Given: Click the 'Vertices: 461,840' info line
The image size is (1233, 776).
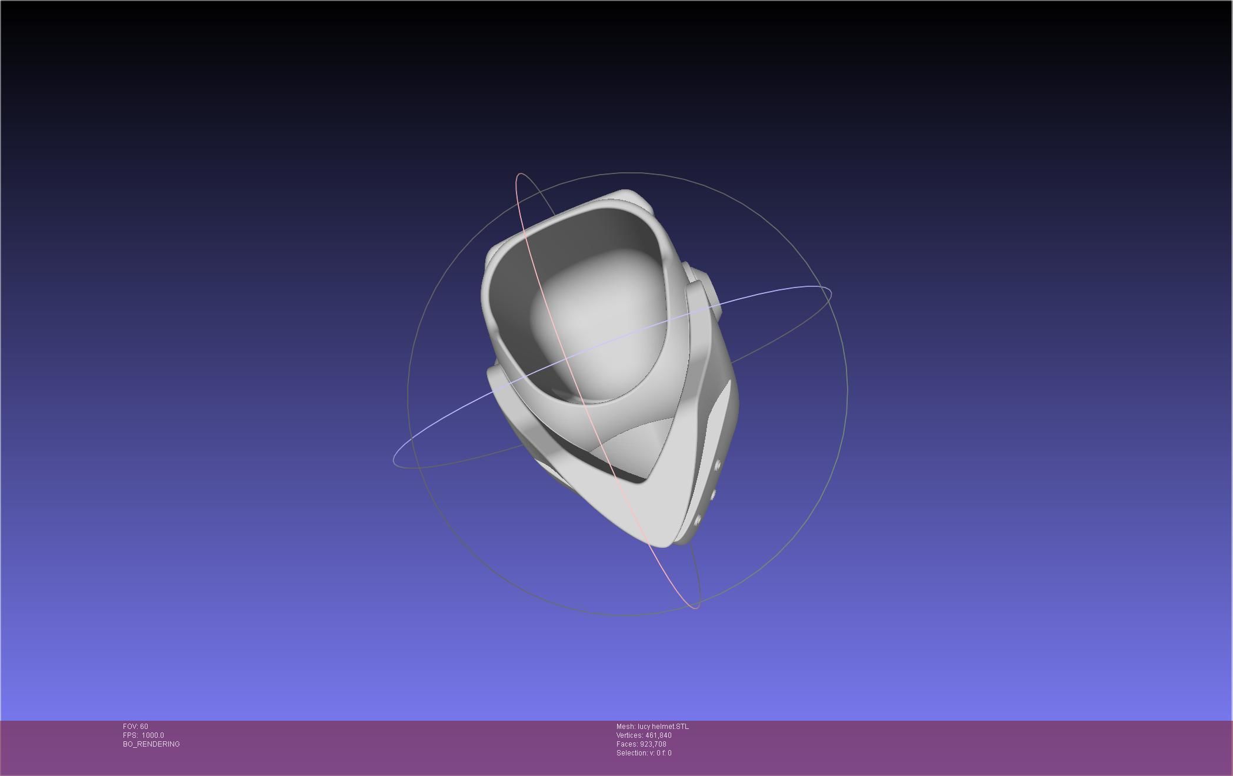Looking at the screenshot, I should point(644,735).
